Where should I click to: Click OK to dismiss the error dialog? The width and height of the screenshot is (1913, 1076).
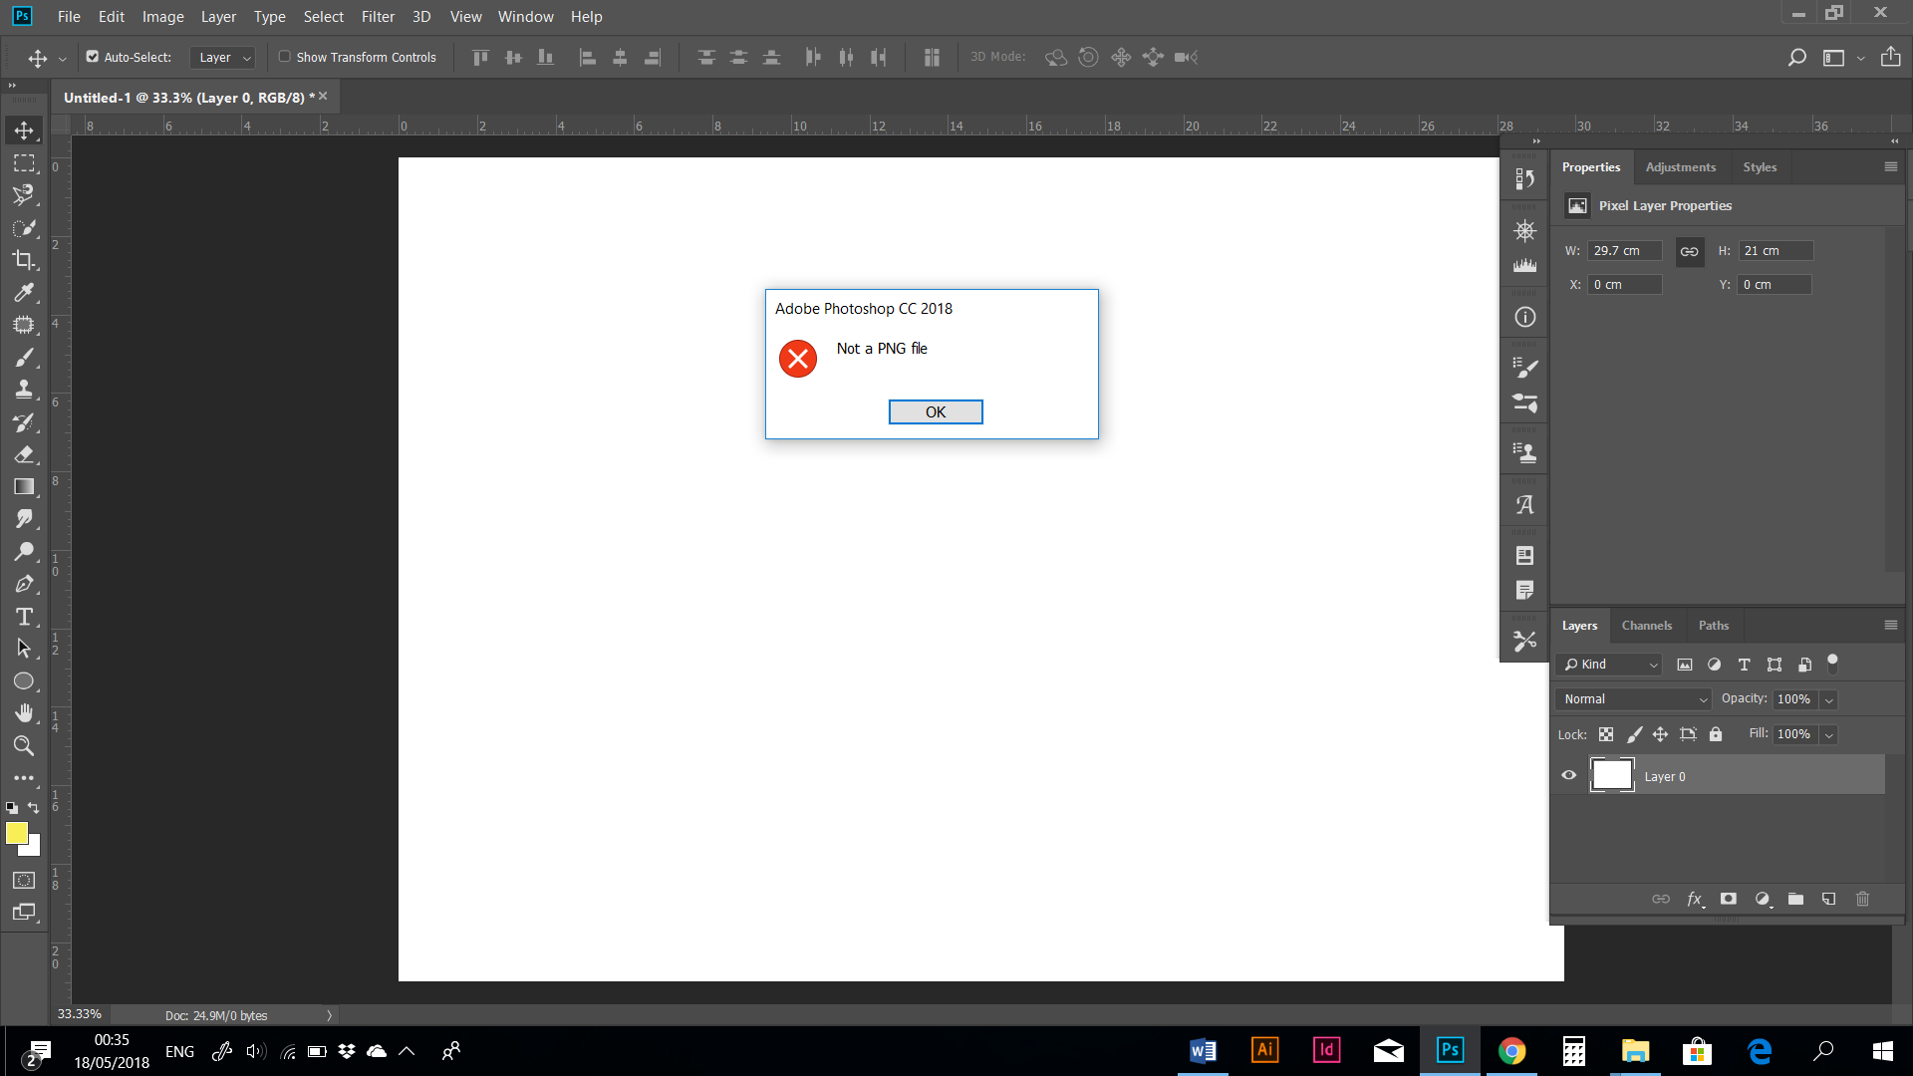pyautogui.click(x=935, y=411)
